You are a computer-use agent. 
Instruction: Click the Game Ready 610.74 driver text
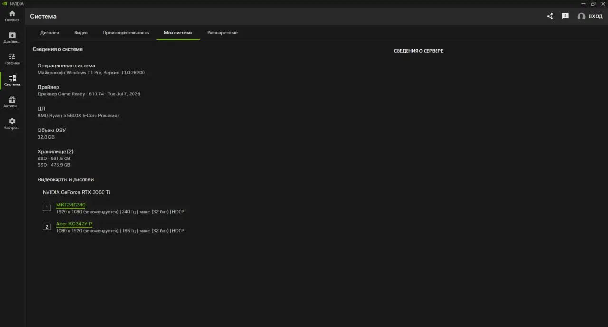click(x=89, y=94)
